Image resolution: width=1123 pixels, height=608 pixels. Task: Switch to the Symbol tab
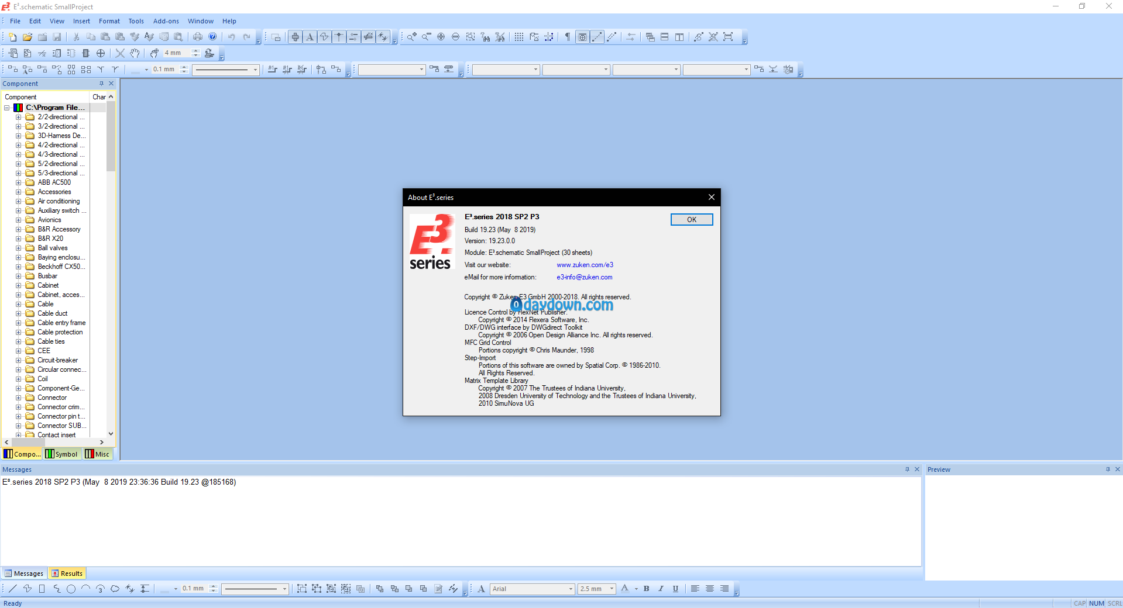(62, 454)
